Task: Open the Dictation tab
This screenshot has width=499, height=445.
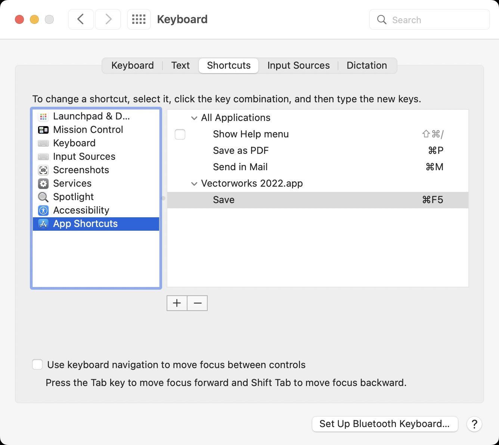Action: click(366, 66)
